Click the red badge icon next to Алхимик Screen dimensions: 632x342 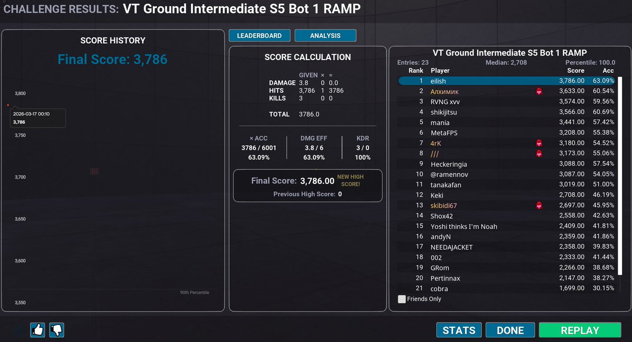pos(539,91)
